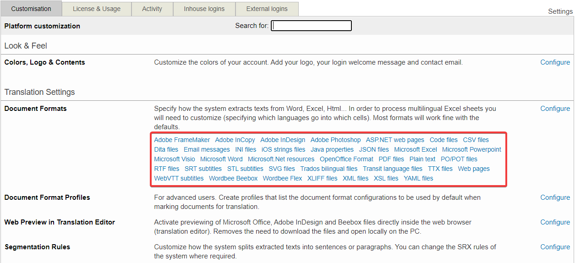Open the YAML files format link
575x263 pixels.
[x=418, y=178]
